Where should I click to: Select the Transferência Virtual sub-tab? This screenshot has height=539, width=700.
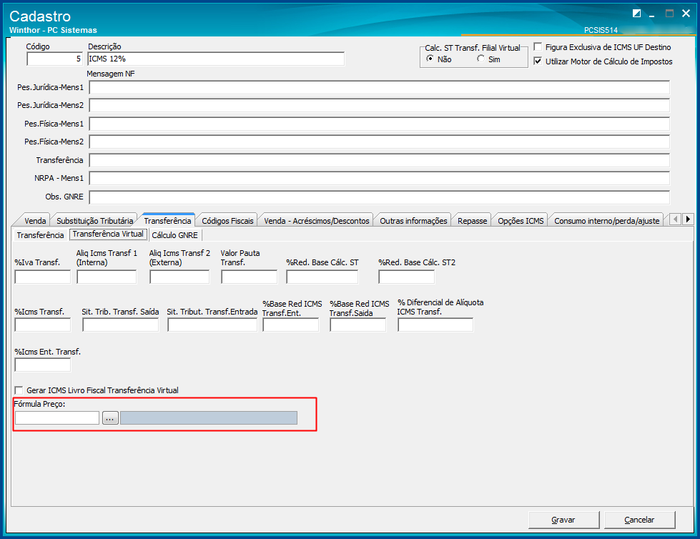(x=108, y=234)
